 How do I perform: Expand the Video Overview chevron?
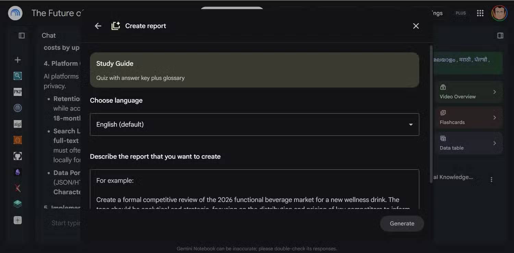[494, 92]
